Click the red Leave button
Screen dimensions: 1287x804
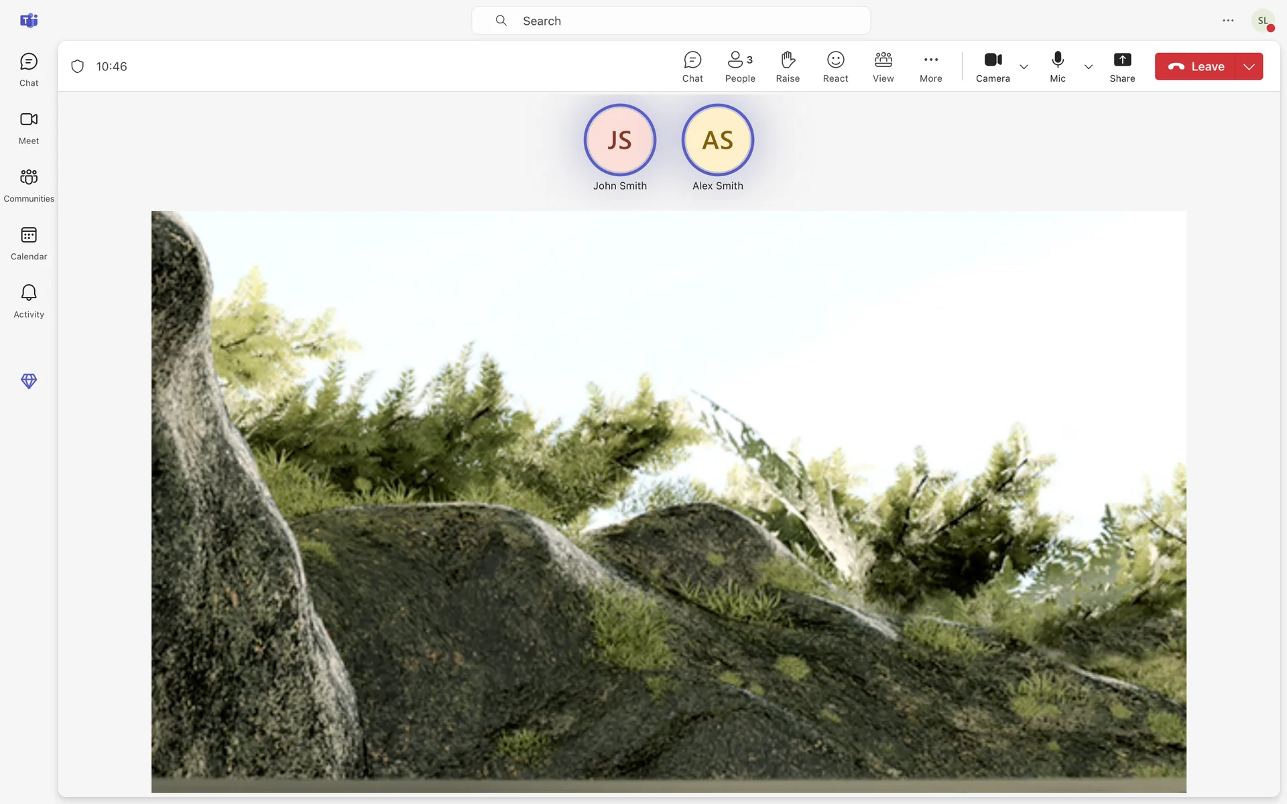(1196, 66)
